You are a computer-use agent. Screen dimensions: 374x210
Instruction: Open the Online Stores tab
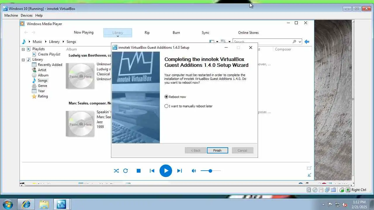point(248,33)
